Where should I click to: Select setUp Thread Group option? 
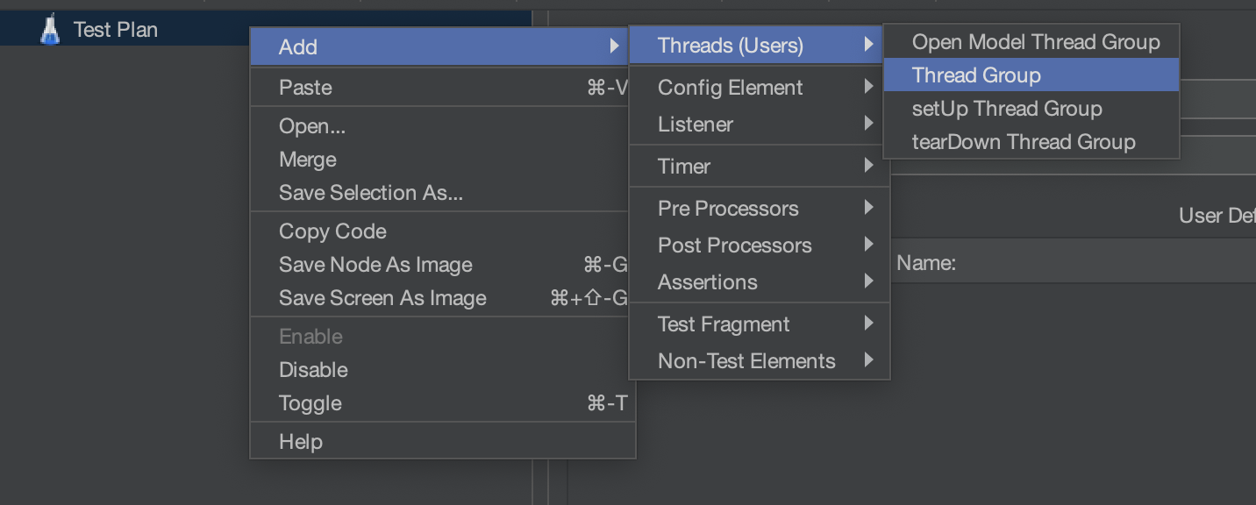pyautogui.click(x=1006, y=109)
